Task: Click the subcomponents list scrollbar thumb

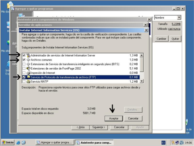Action: click(x=142, y=64)
